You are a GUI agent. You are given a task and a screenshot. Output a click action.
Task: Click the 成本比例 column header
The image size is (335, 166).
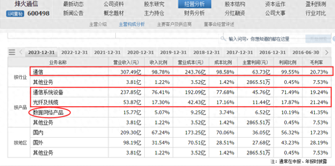223,62
